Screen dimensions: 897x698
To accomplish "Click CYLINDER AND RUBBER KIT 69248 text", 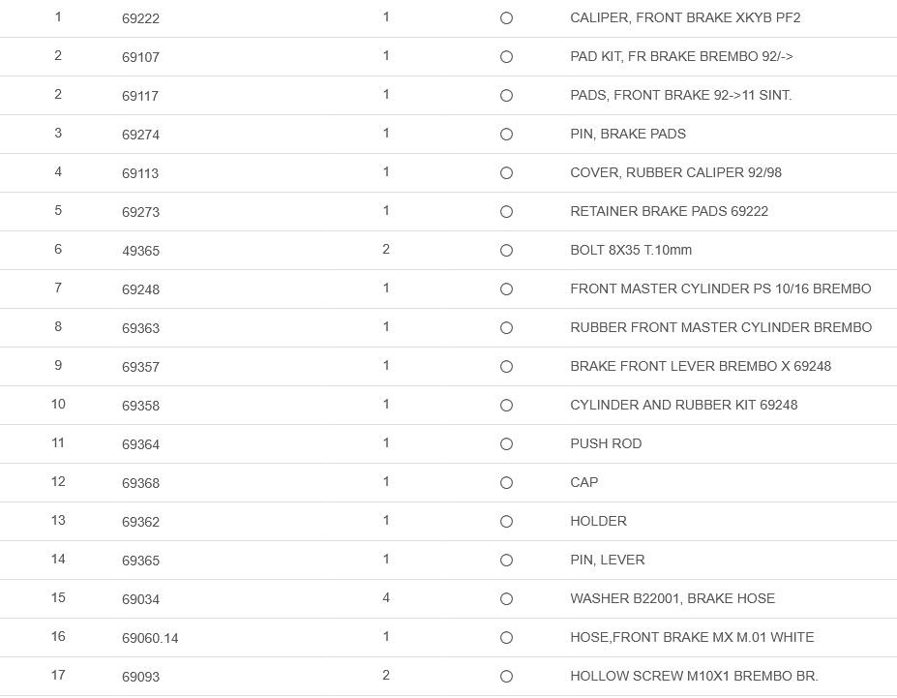I will (683, 405).
